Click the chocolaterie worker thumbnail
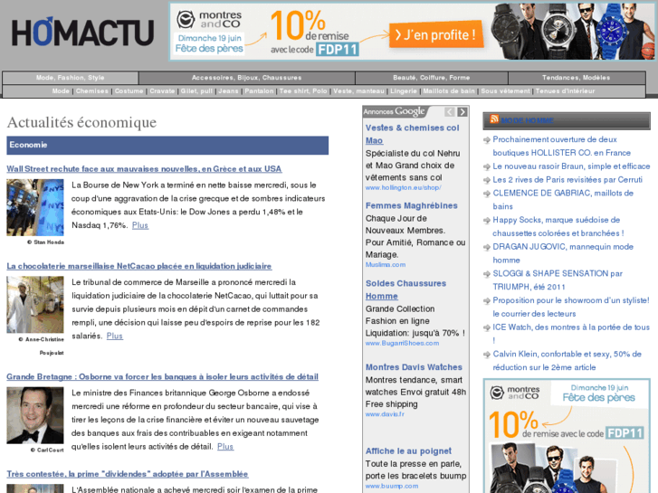 35,305
